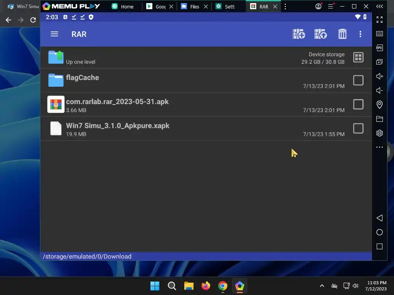Click the browser back arrow
This screenshot has height=295, width=394.
click(8, 20)
